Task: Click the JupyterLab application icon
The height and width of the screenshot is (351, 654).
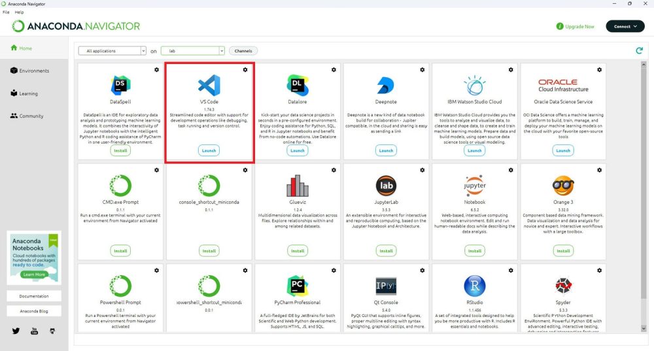Action: 386,185
